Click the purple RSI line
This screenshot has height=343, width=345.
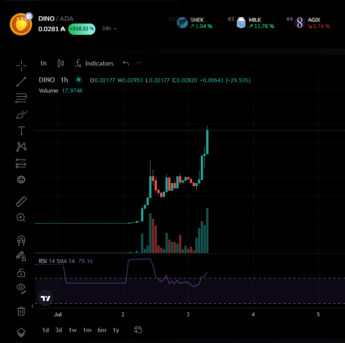point(96,283)
